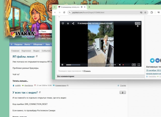Screen dimensions: 161x117
Task: View site information icon in address bar
Action: [x=70, y=12]
